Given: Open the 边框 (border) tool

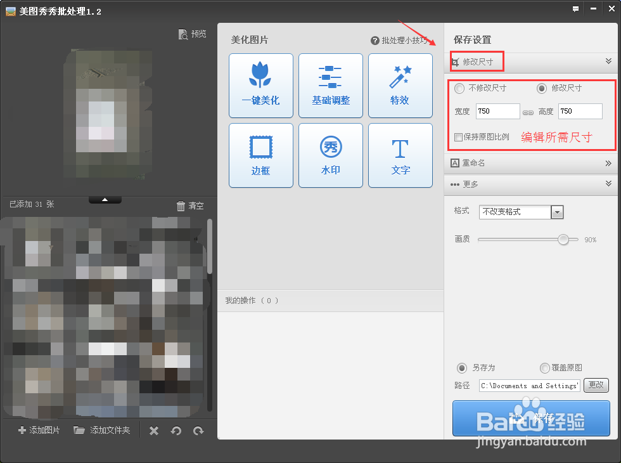Looking at the screenshot, I should (260, 155).
